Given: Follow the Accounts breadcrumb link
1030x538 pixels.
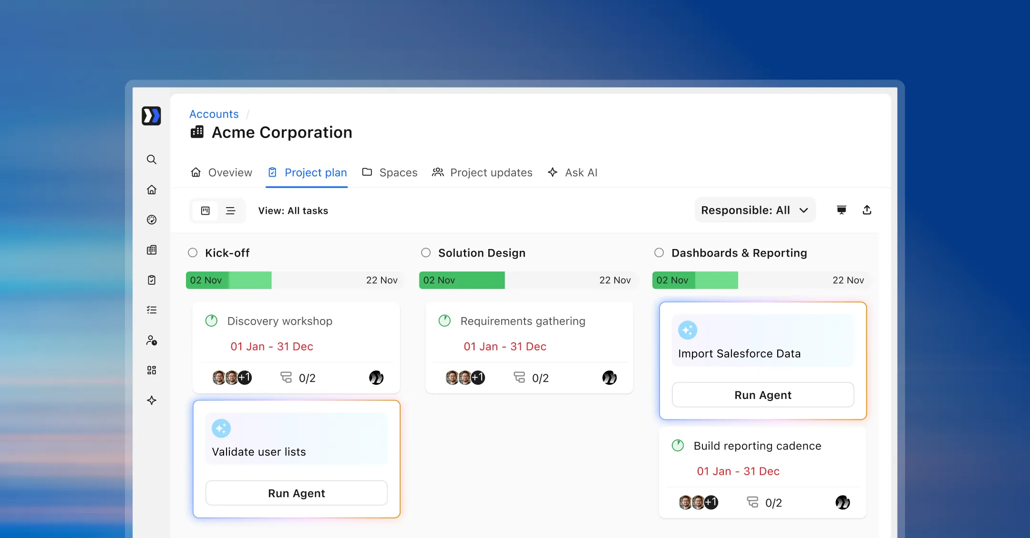Looking at the screenshot, I should point(214,114).
